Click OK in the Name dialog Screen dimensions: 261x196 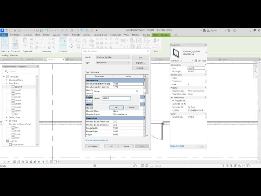(x=116, y=107)
